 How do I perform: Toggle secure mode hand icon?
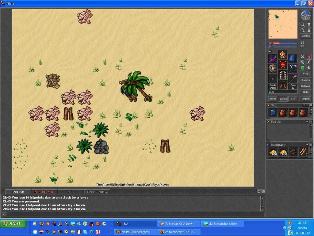coord(309,68)
